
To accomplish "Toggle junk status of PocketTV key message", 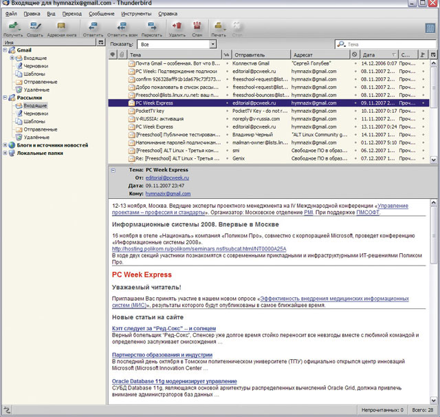I will [355, 111].
